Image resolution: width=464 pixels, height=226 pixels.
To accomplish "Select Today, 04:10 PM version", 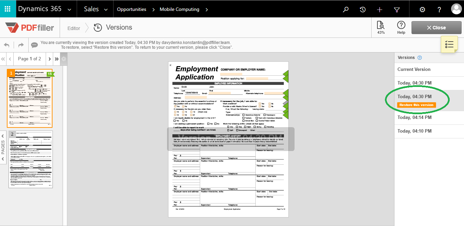I will click(429, 131).
